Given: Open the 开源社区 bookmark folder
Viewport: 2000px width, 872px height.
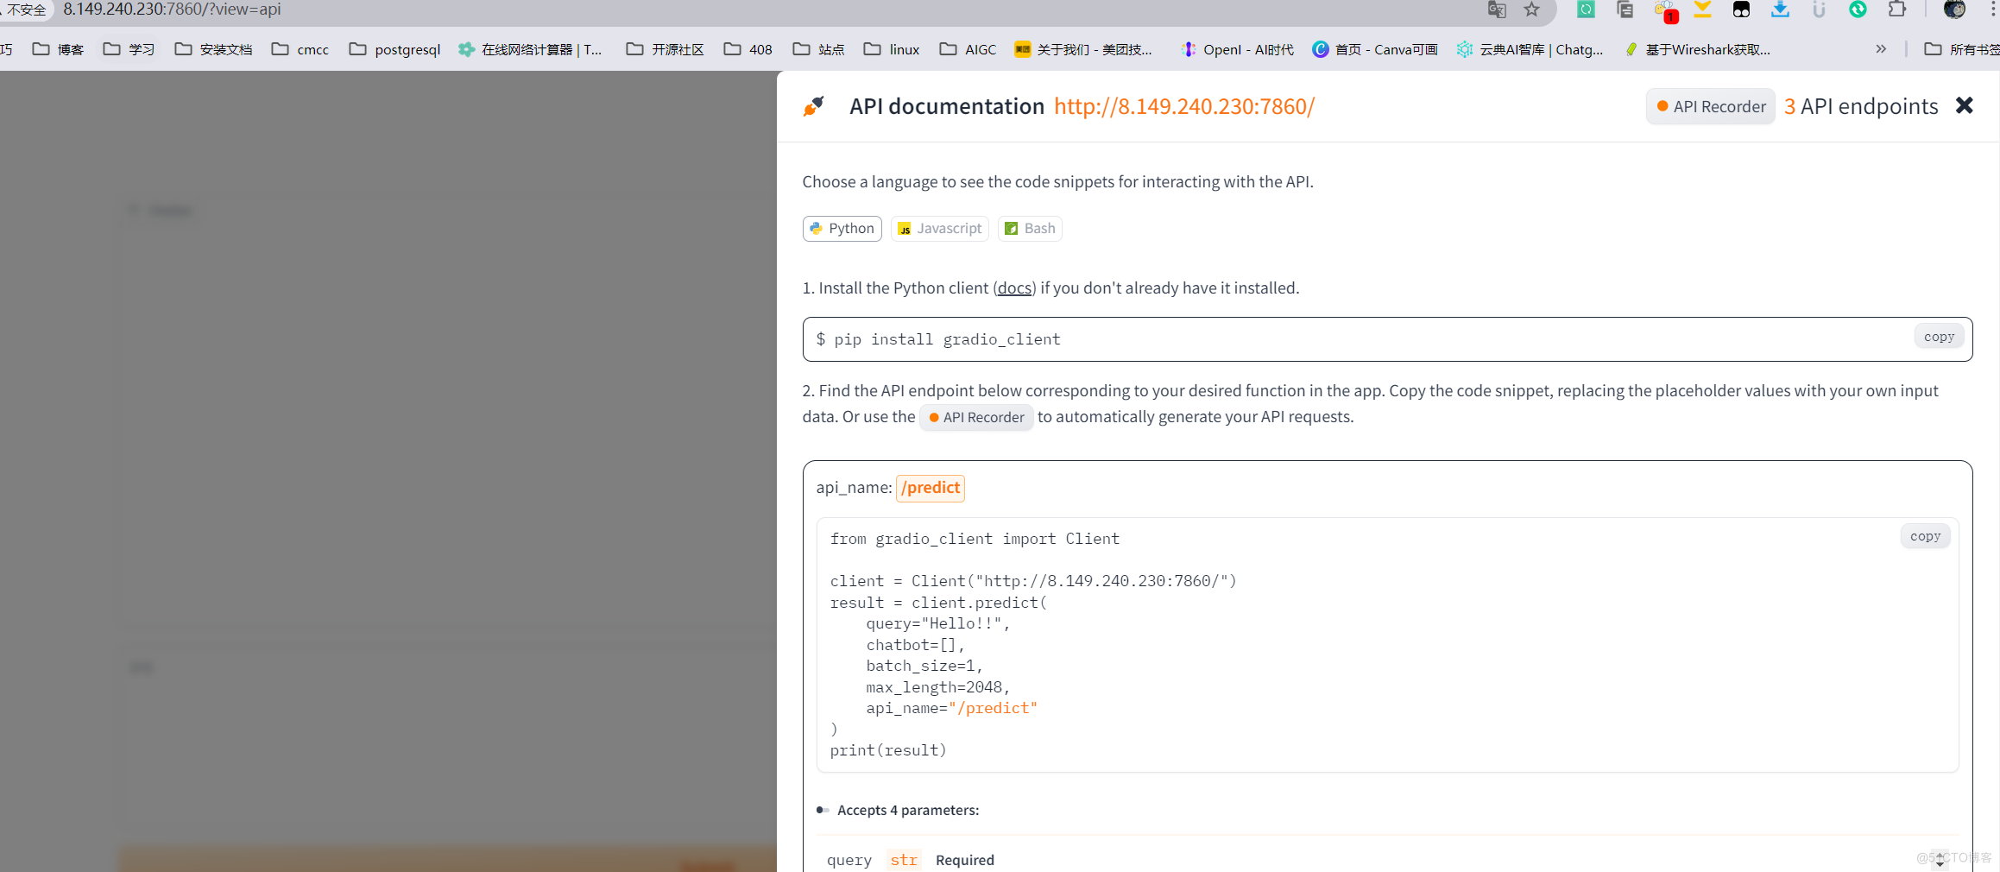Looking at the screenshot, I should 666,49.
